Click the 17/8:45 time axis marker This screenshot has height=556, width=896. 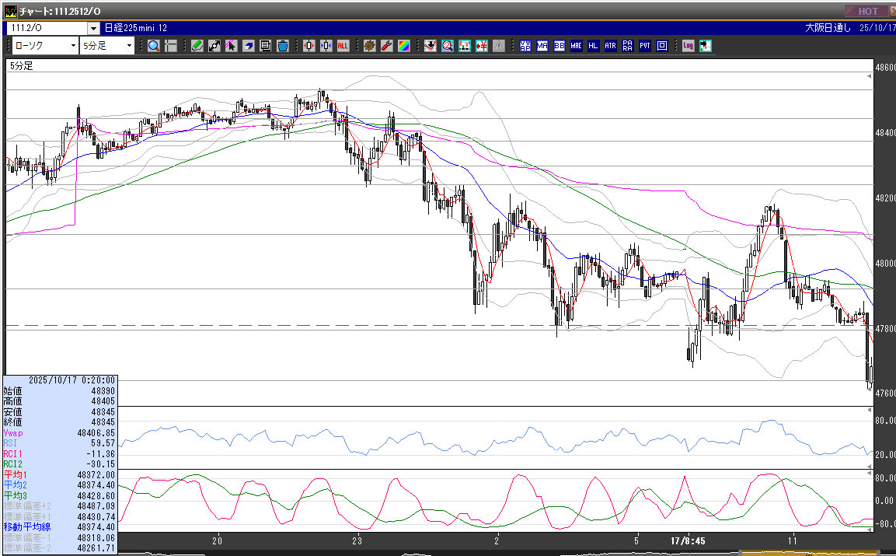point(688,540)
